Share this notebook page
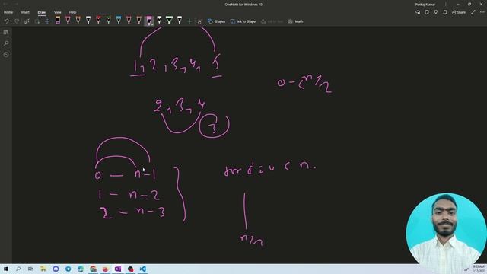 point(459,12)
